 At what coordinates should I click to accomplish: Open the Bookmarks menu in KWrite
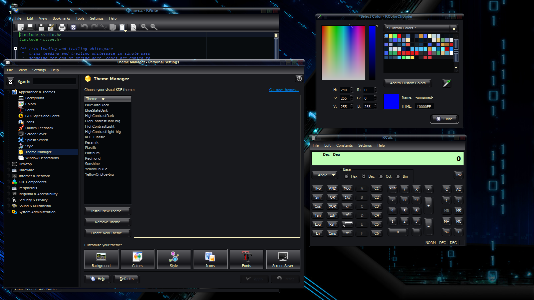coord(61,19)
